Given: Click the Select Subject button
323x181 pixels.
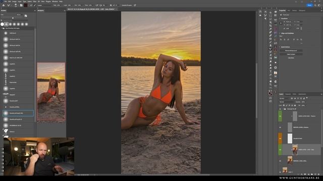Looking at the screenshot, I should click(x=291, y=54).
